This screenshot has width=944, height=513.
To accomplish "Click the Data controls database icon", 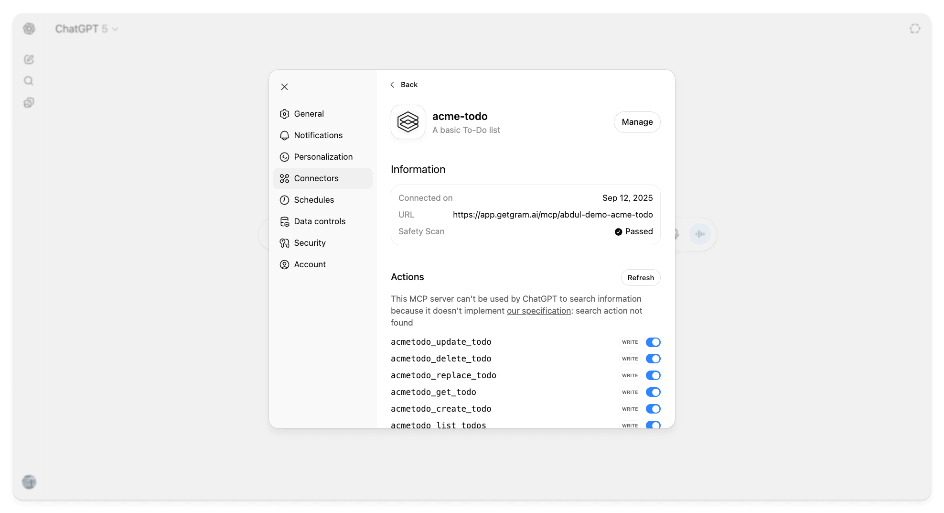I will pyautogui.click(x=284, y=221).
